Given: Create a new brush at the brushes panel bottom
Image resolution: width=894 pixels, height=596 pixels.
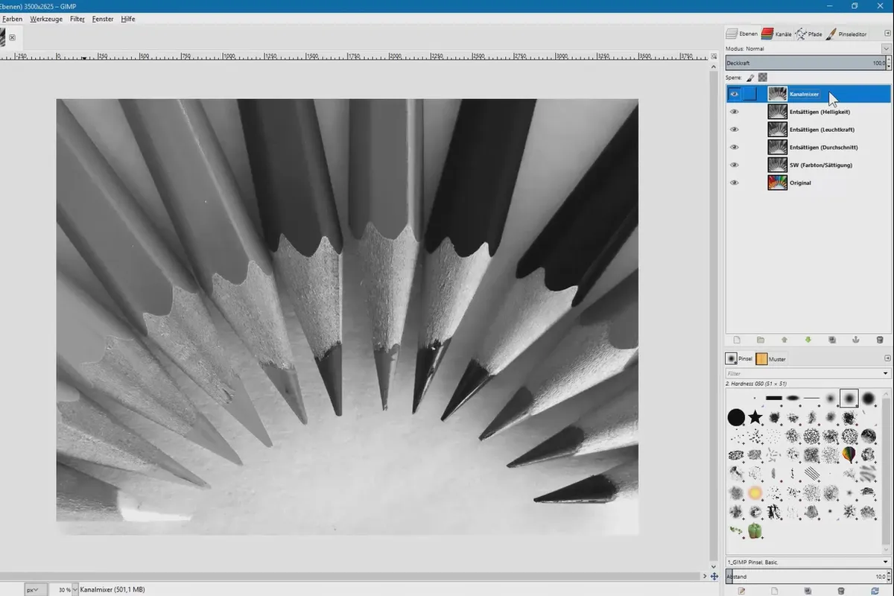Looking at the screenshot, I should click(x=775, y=591).
